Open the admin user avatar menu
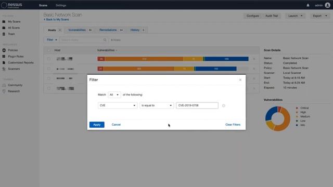This screenshot has width=333, height=187. point(327,5)
